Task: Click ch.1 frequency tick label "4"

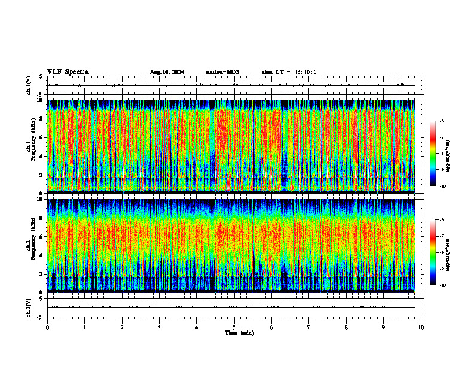Action: coord(41,157)
